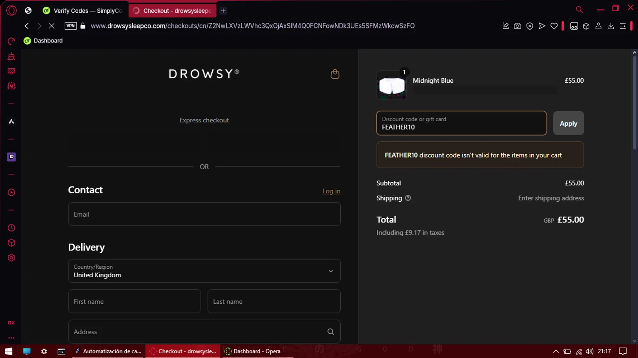
Task: Add page to bookmarks heart icon
Action: (554, 26)
